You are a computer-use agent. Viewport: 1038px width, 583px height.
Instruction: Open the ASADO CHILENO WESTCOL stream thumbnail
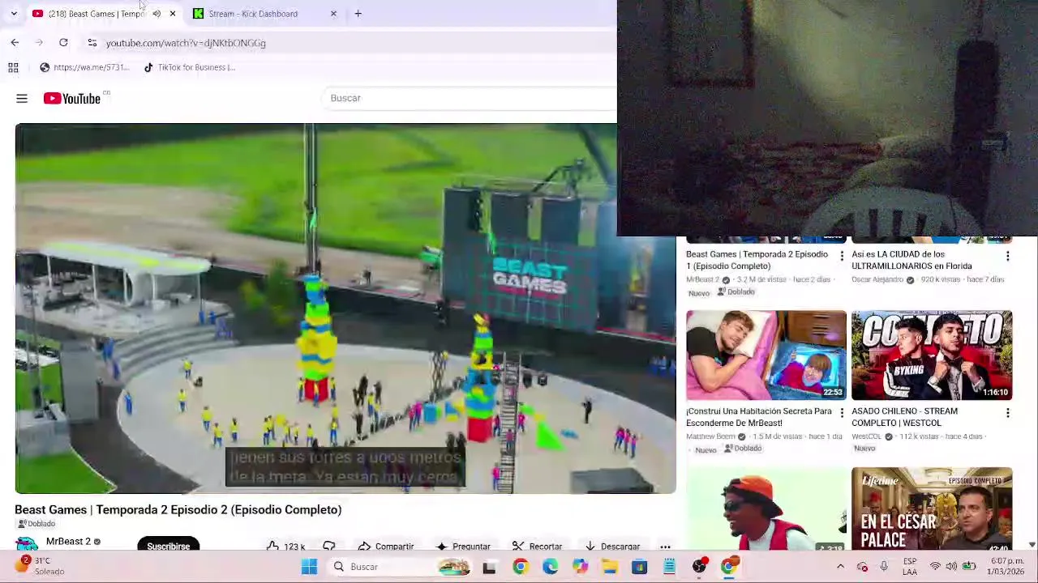932,355
